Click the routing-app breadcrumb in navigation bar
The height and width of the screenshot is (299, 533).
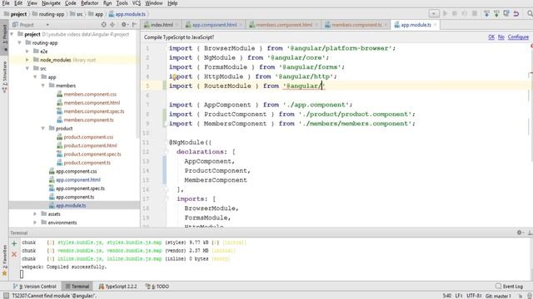coord(48,14)
